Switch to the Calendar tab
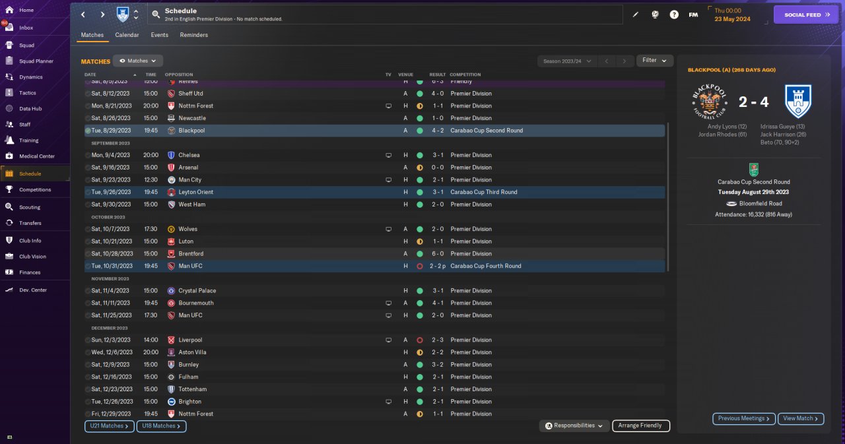Viewport: 845px width, 444px height. click(127, 35)
